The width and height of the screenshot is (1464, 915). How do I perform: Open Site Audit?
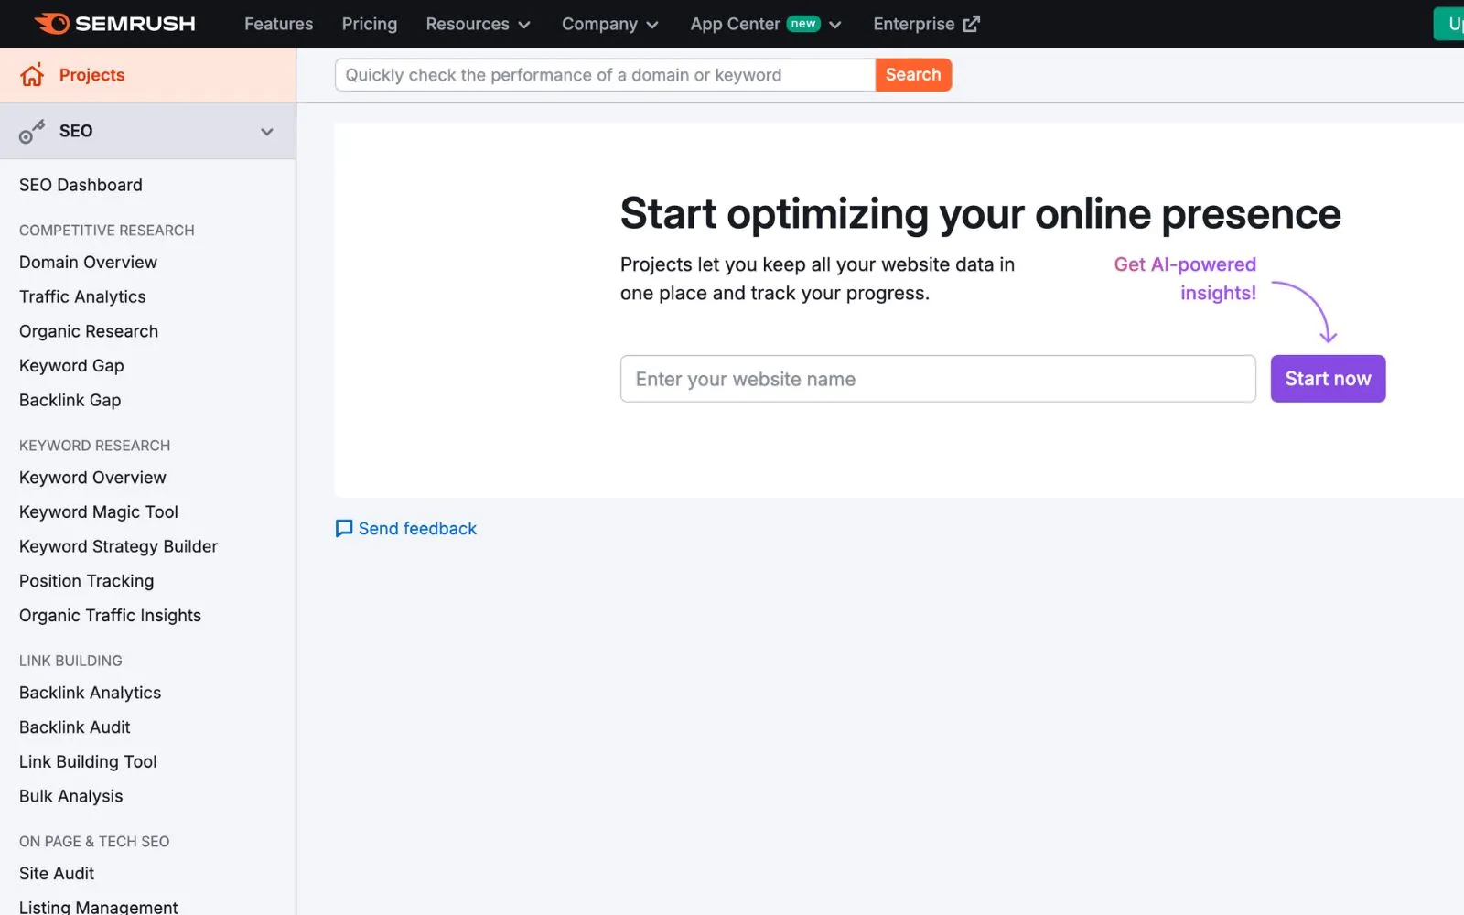tap(57, 874)
